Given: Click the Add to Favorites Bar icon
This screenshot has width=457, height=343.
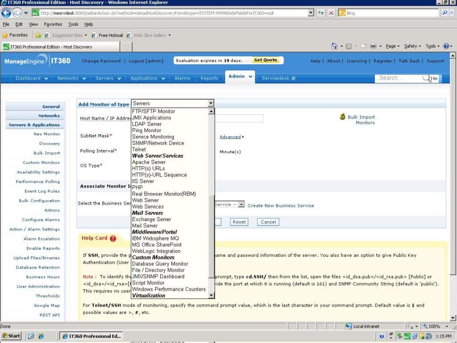Looking at the screenshot, I should coord(38,35).
